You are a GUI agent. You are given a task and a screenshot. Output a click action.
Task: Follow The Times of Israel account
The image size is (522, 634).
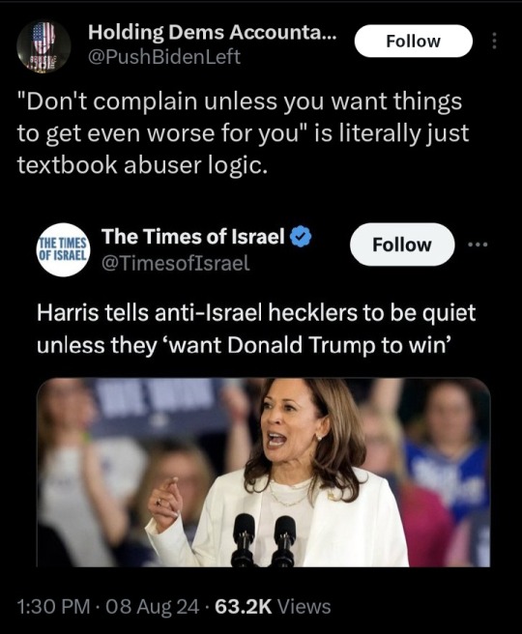click(402, 245)
